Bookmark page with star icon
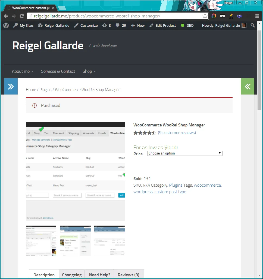 tap(205, 16)
